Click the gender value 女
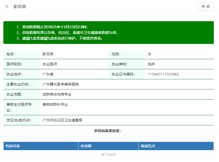This screenshot has width=219, height=162. [150, 54]
